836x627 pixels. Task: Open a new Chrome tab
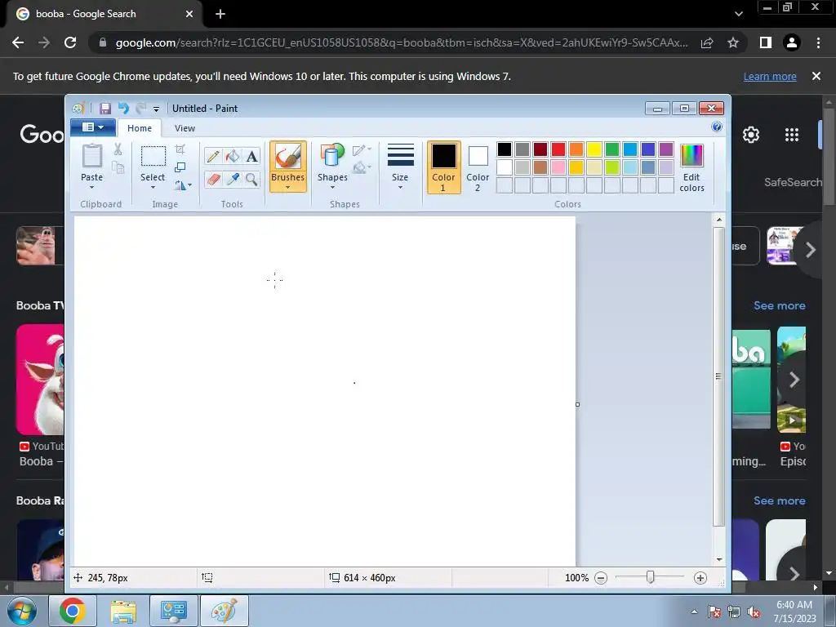[220, 14]
